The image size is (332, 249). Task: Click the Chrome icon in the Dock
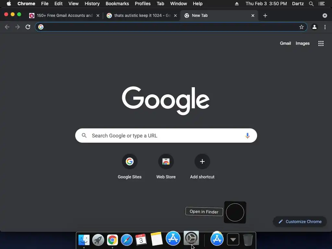point(113,240)
